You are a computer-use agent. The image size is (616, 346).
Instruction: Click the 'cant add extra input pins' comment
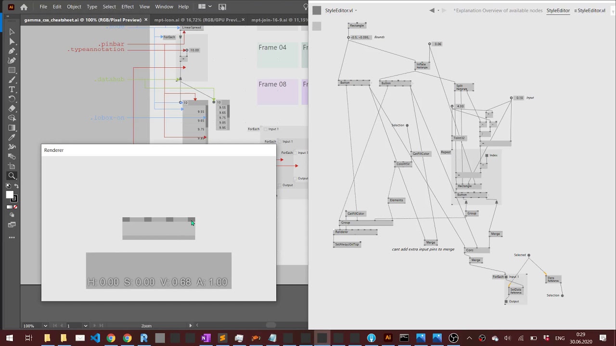423,249
